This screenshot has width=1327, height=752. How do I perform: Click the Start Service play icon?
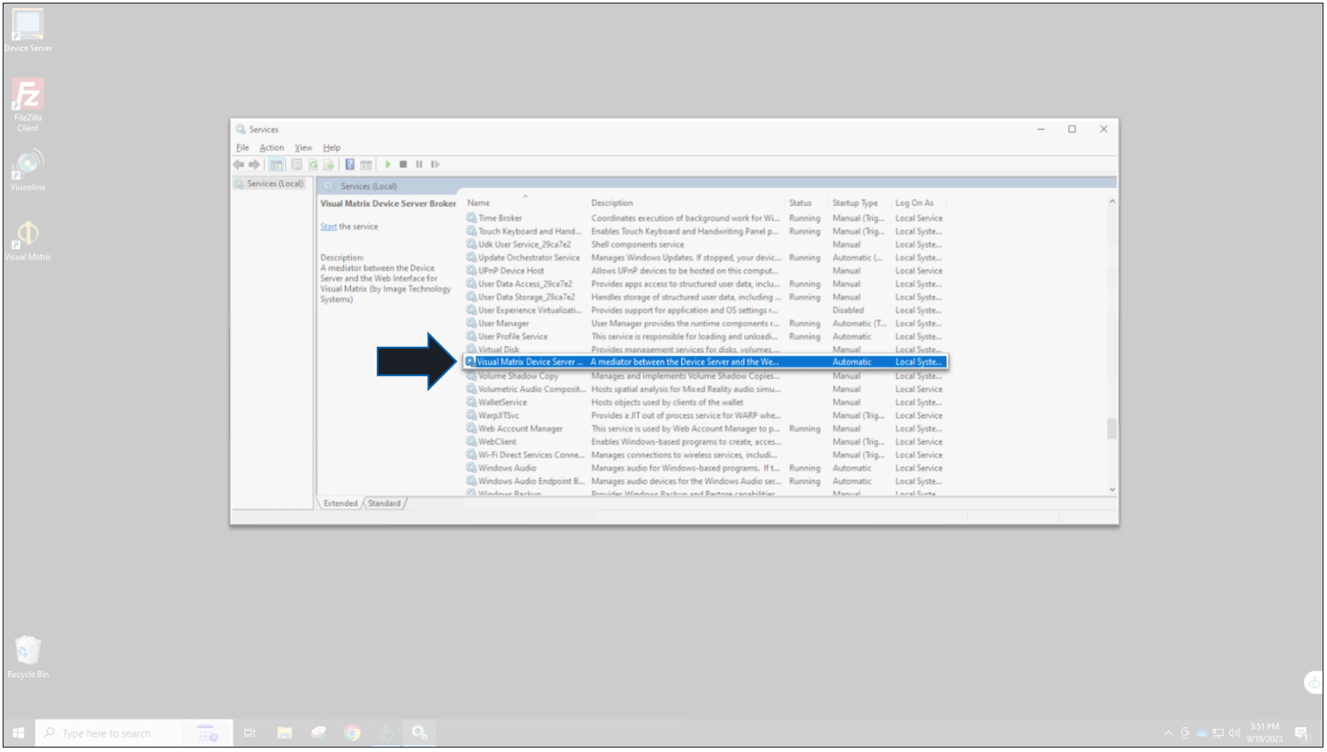click(387, 165)
